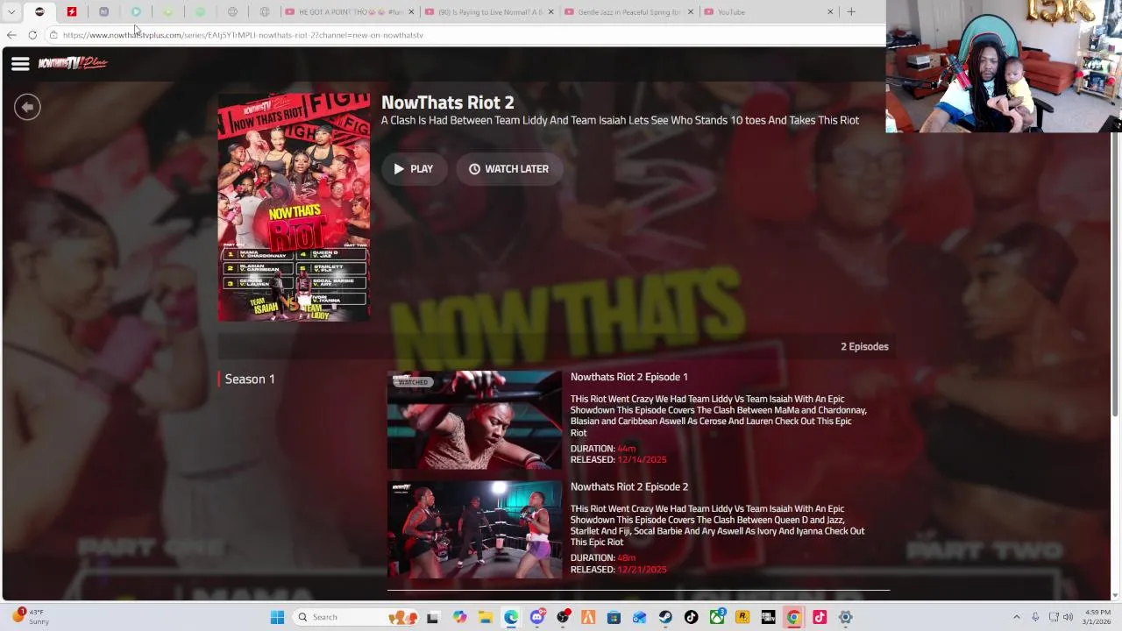Screen dimensions: 1122x631
Task: Open a new browser tab
Action: (850, 12)
